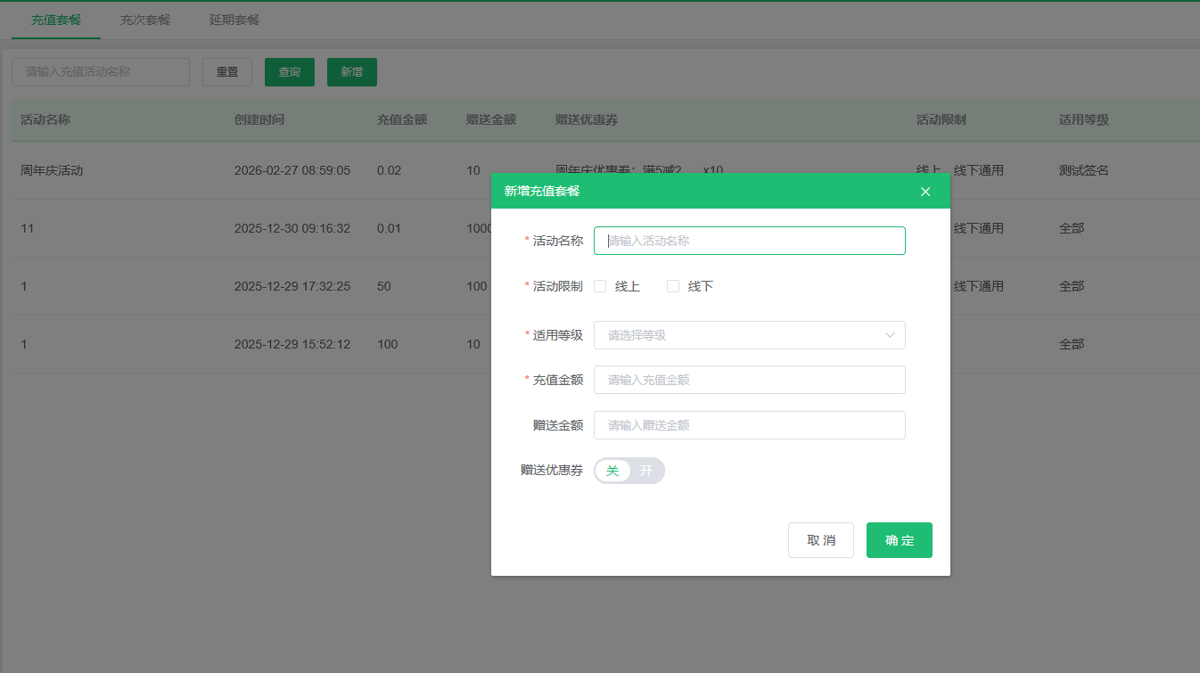The width and height of the screenshot is (1200, 673).
Task: Select the 充值套餐 tab
Action: point(55,19)
